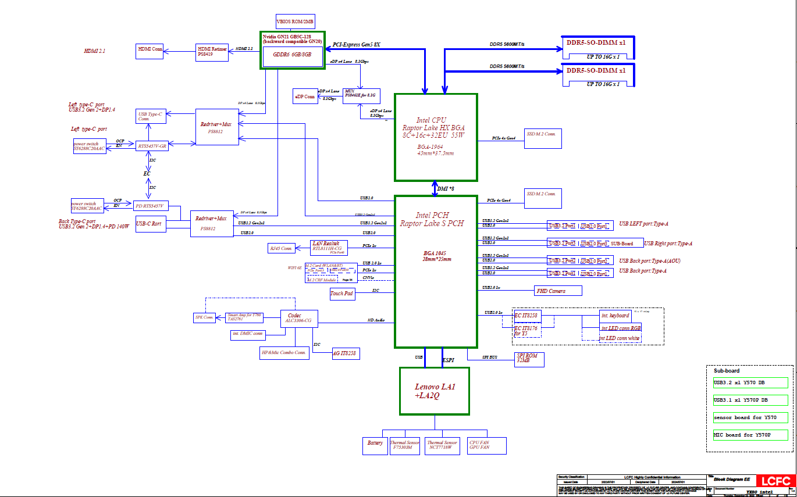The height and width of the screenshot is (497, 797).
Task: Click the SPI ROM 32MB box
Action: (x=529, y=359)
